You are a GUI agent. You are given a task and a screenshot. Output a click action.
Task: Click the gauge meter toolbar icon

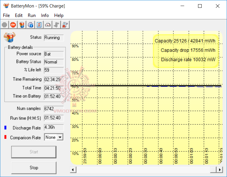(x=48, y=25)
